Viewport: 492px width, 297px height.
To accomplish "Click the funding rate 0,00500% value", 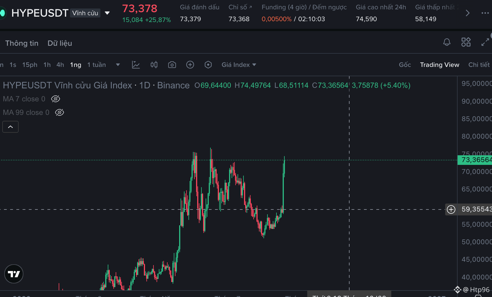I will point(276,19).
